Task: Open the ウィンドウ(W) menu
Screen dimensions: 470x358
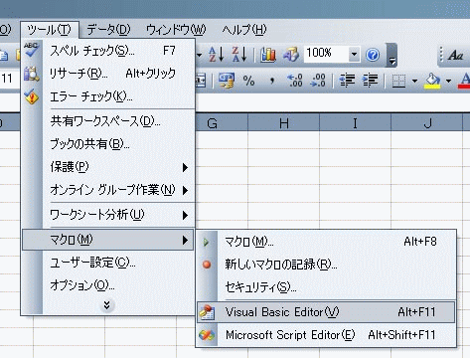Action: pyautogui.click(x=176, y=30)
